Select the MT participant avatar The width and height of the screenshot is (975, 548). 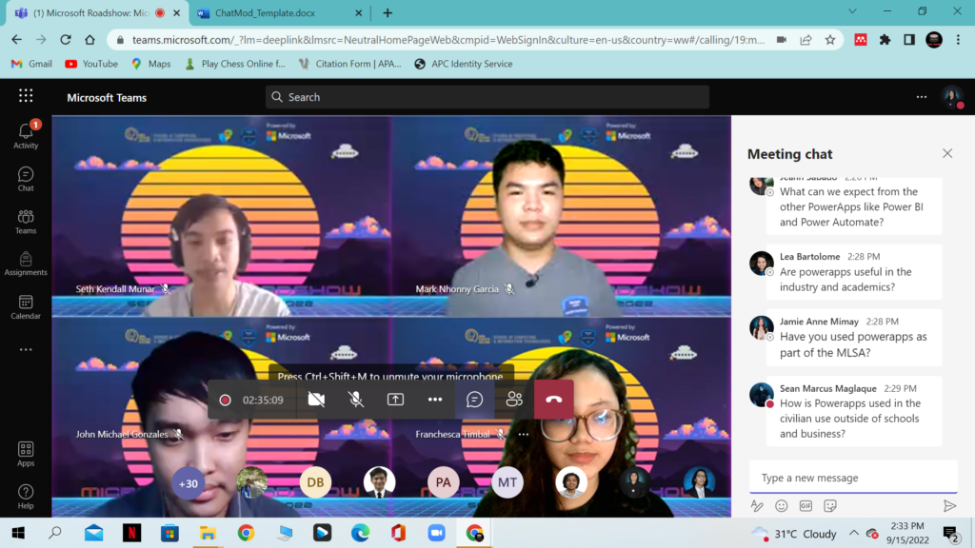(x=507, y=482)
